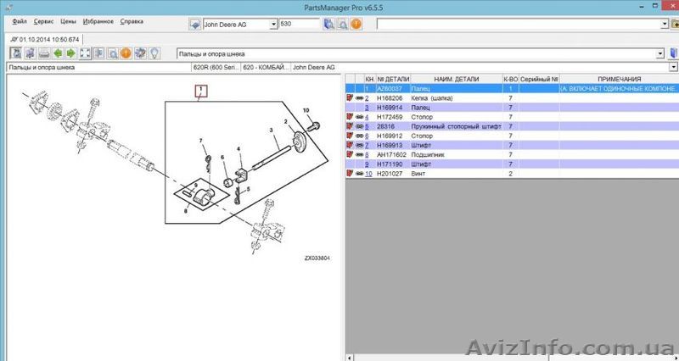Click the light bulb hint icon
Image resolution: width=679 pixels, height=361 pixels.
155,53
